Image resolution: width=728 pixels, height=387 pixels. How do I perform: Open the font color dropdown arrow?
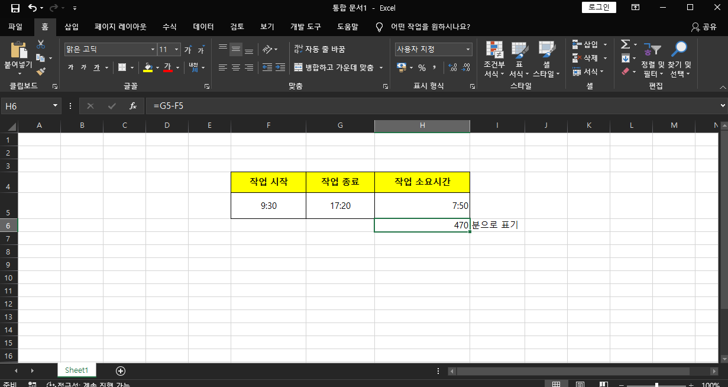[177, 67]
